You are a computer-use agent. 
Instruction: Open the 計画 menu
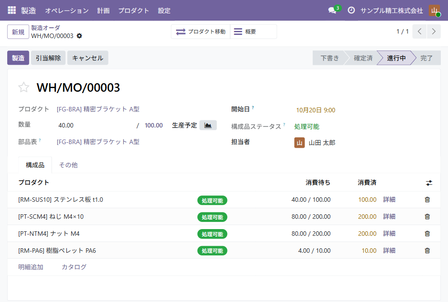click(103, 11)
